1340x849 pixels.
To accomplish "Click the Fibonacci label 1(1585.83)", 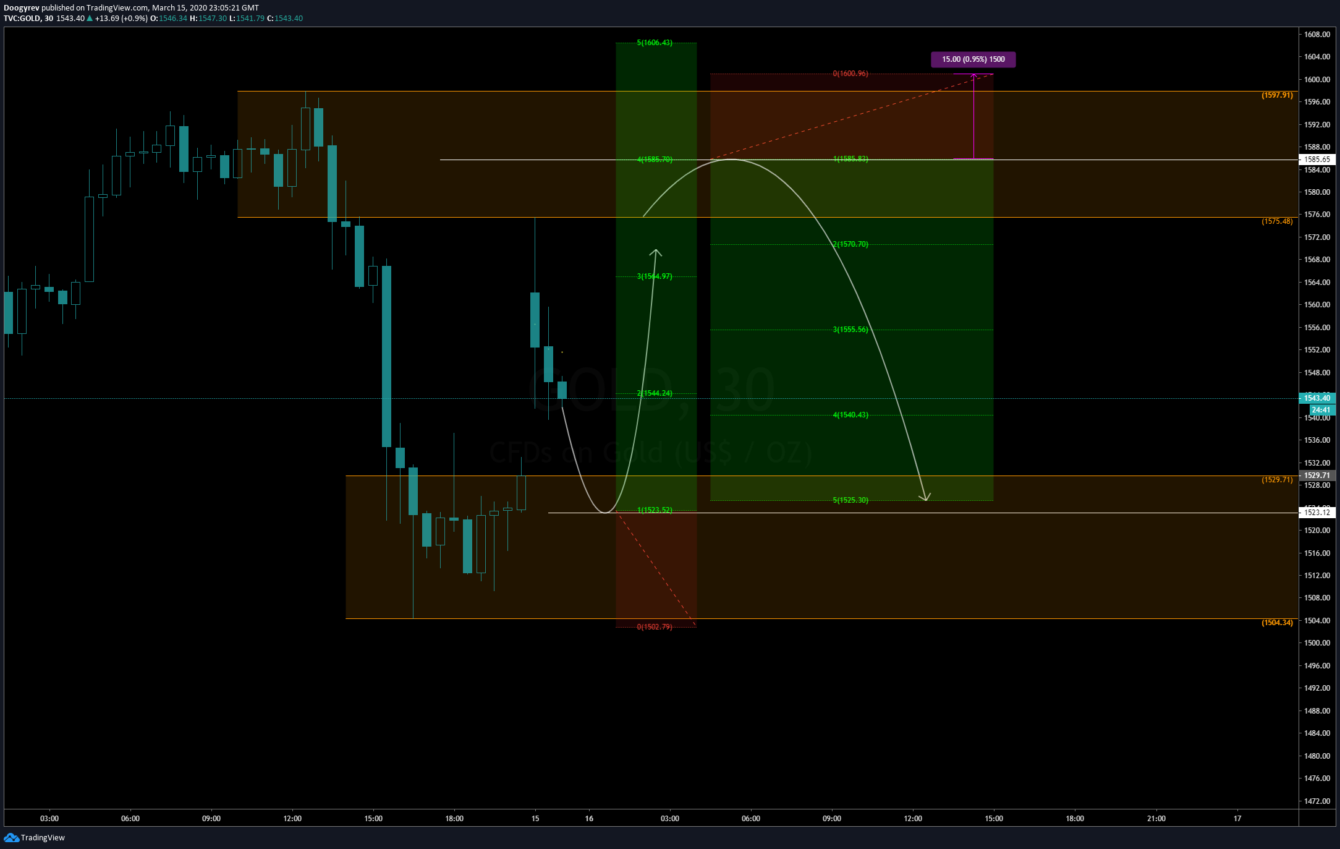I will (x=850, y=159).
